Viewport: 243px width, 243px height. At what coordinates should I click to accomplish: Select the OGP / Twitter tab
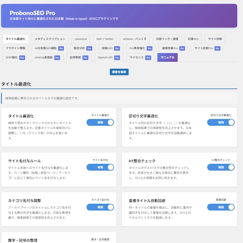(x=105, y=39)
